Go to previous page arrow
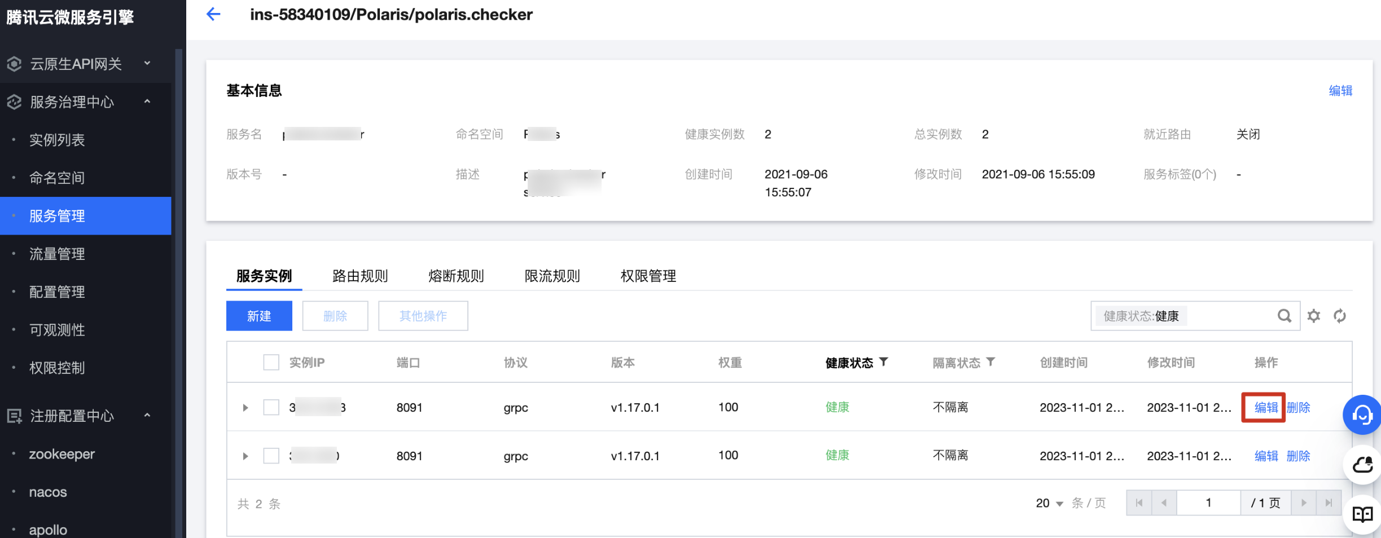Image resolution: width=1381 pixels, height=538 pixels. point(1164,502)
